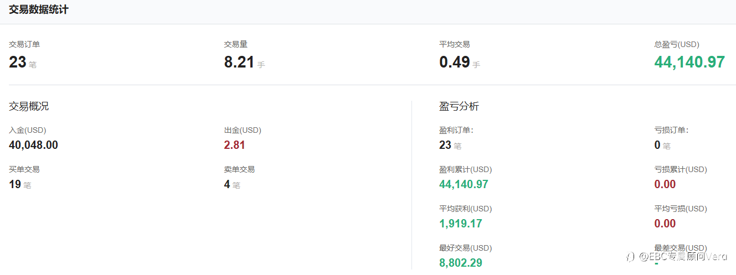
Task: Select the 亏损订单 label
Action: point(671,130)
